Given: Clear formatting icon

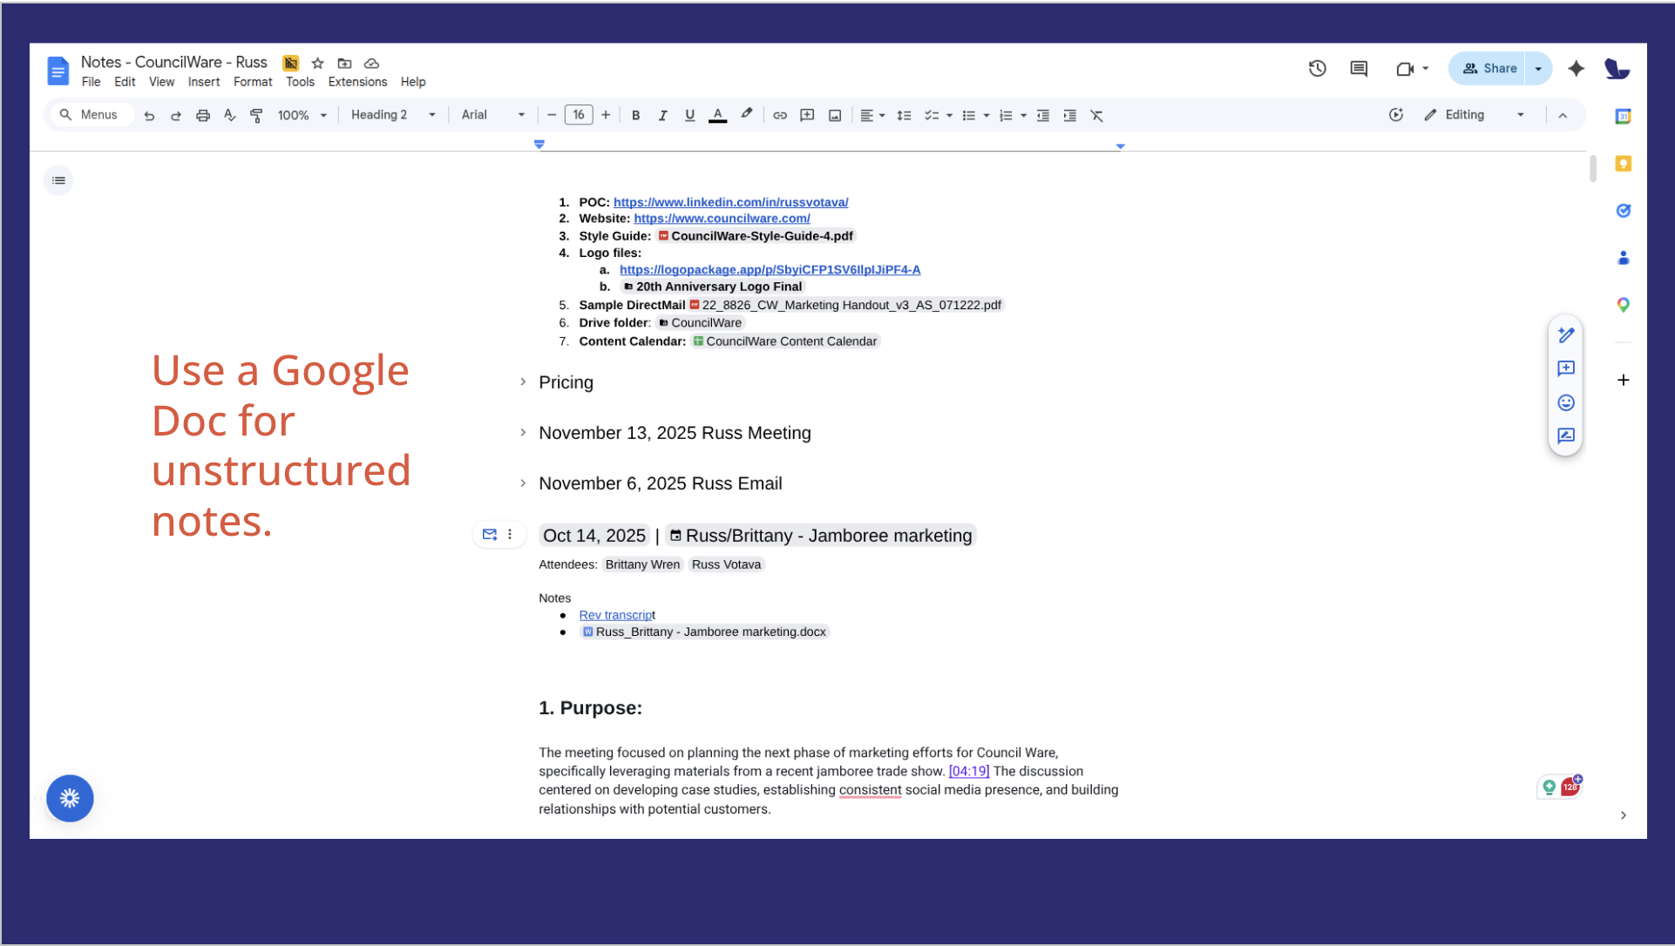Looking at the screenshot, I should [x=1096, y=115].
